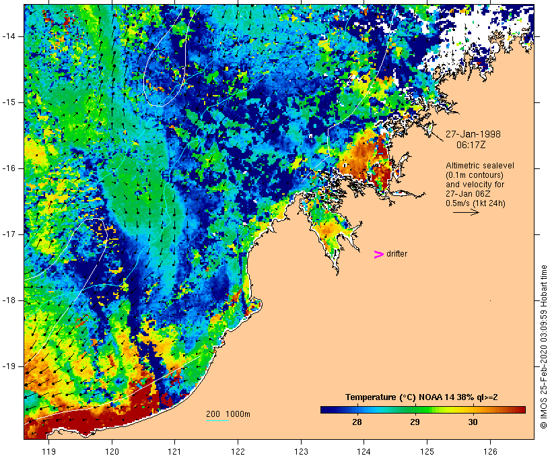552x458 pixels.
Task: Click latitude axis label '-17'
Action: (8, 234)
